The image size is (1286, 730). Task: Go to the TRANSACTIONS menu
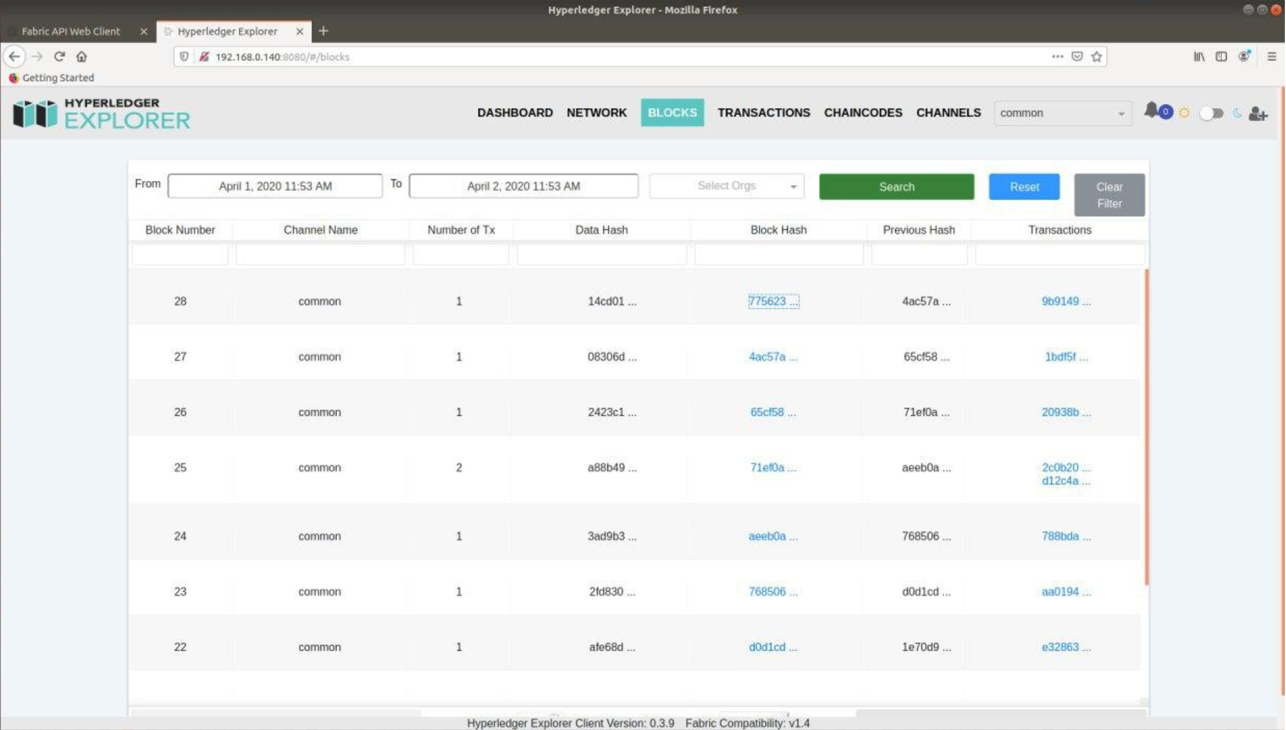(x=764, y=113)
